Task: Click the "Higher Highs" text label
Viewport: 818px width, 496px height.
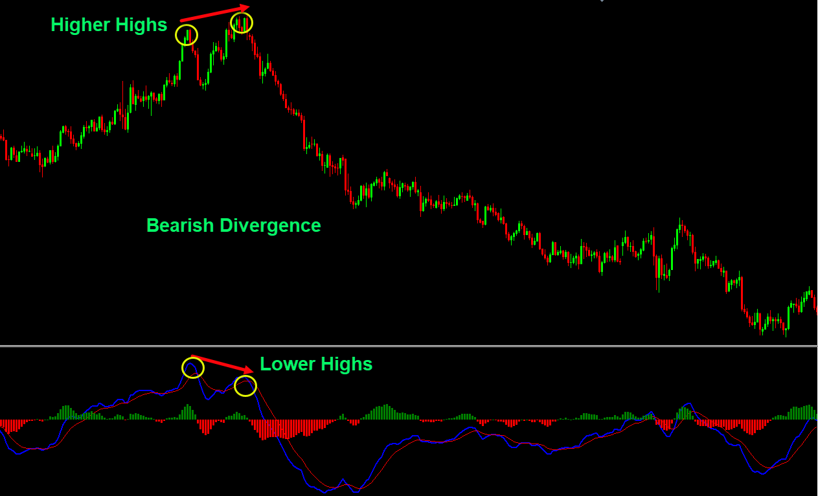Action: pyautogui.click(x=109, y=25)
